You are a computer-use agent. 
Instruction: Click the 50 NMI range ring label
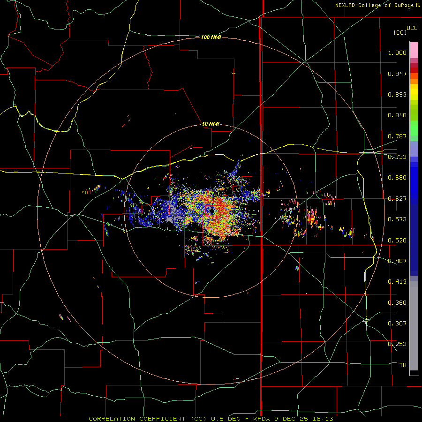click(x=211, y=124)
